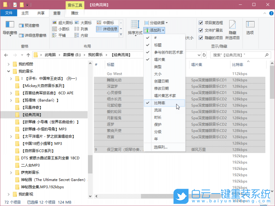The width and height of the screenshot is (275, 206).
Task: Add the 流派 column
Action: click(165, 110)
